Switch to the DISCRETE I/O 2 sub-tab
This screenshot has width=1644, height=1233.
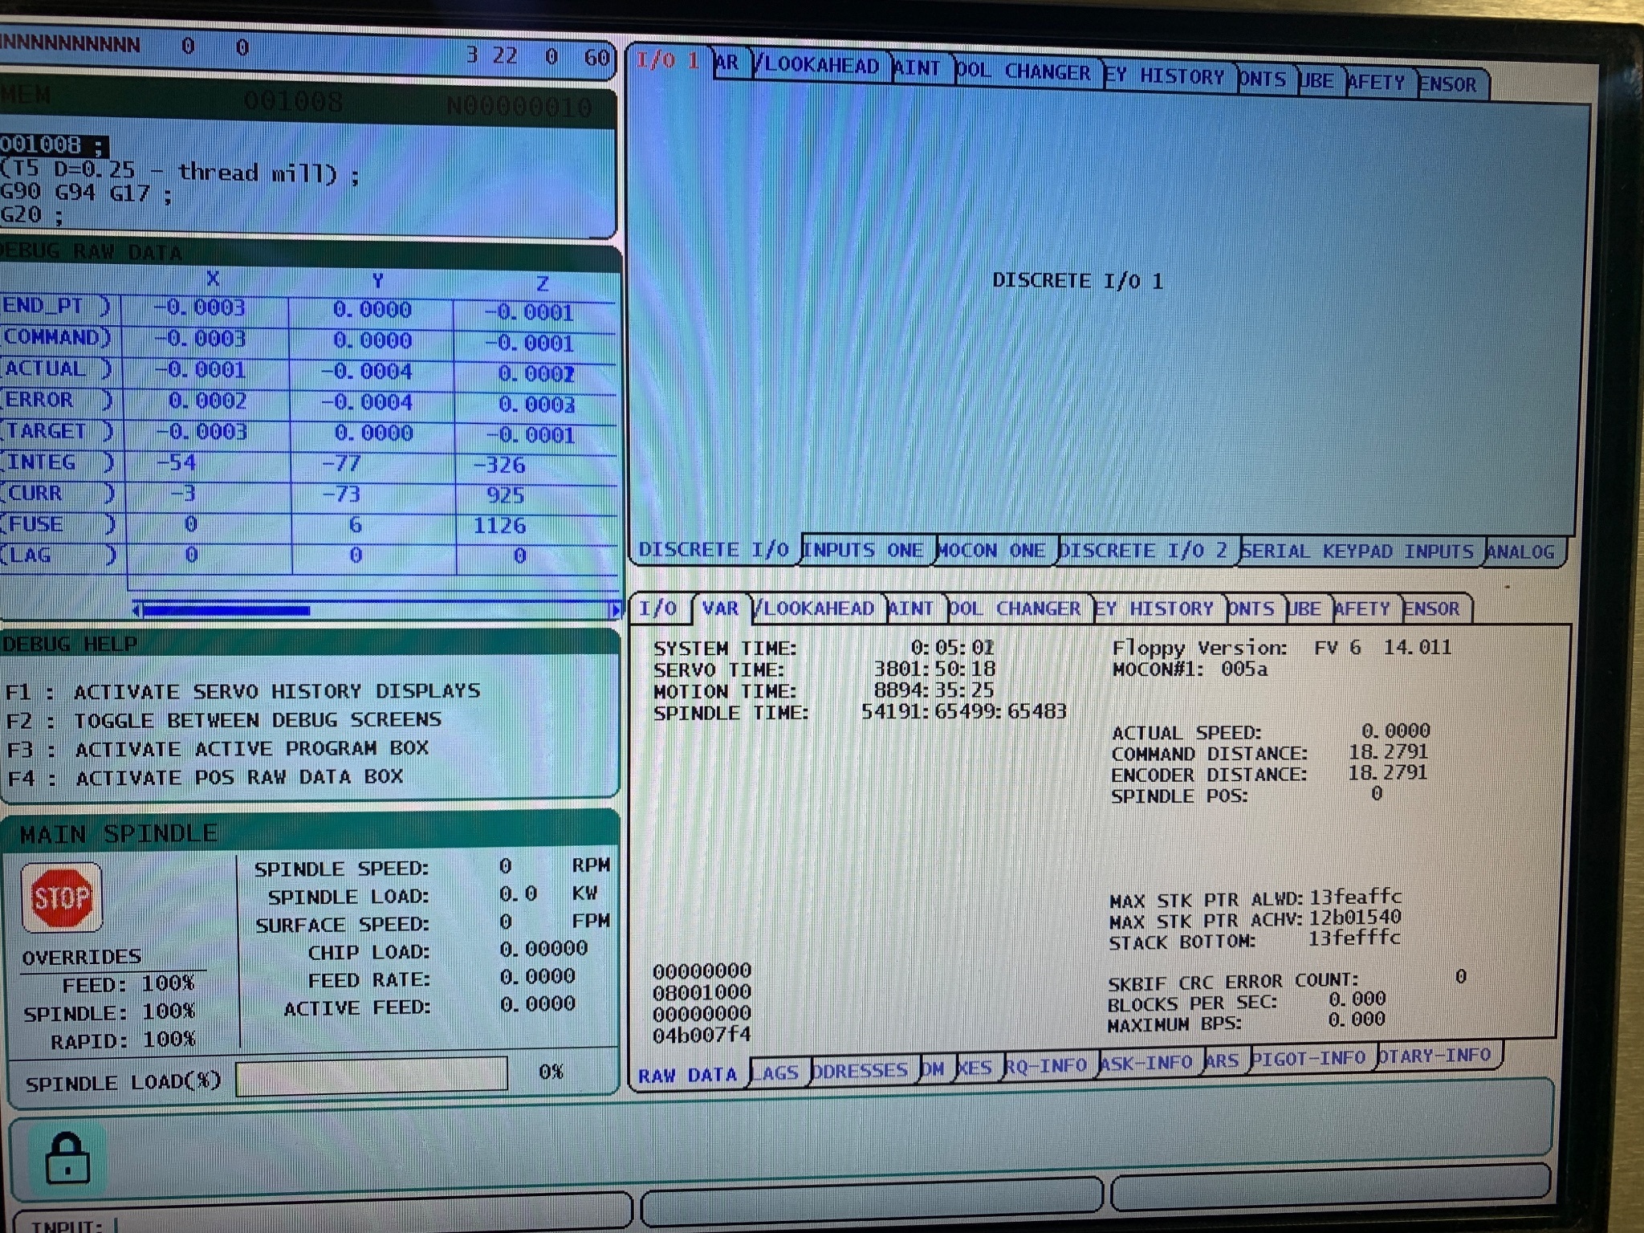point(1146,551)
